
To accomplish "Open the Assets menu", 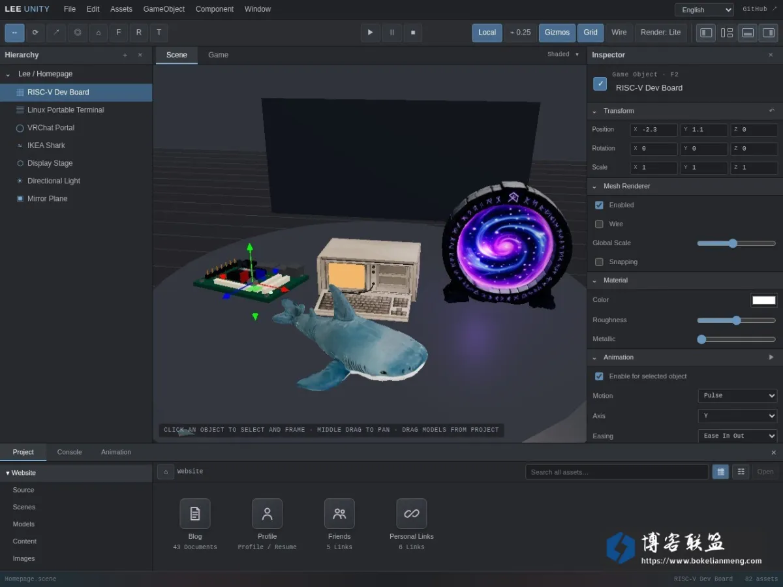I will click(121, 9).
